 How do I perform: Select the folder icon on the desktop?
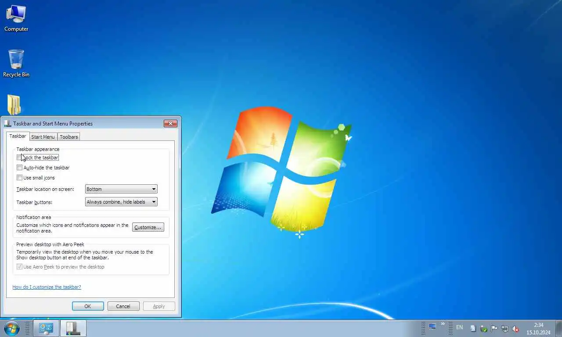pos(14,105)
